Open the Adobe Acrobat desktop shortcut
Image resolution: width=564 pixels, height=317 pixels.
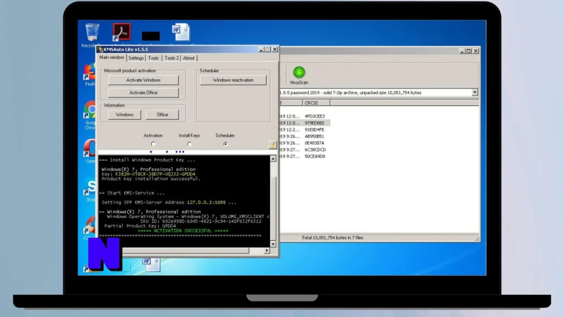point(122,32)
